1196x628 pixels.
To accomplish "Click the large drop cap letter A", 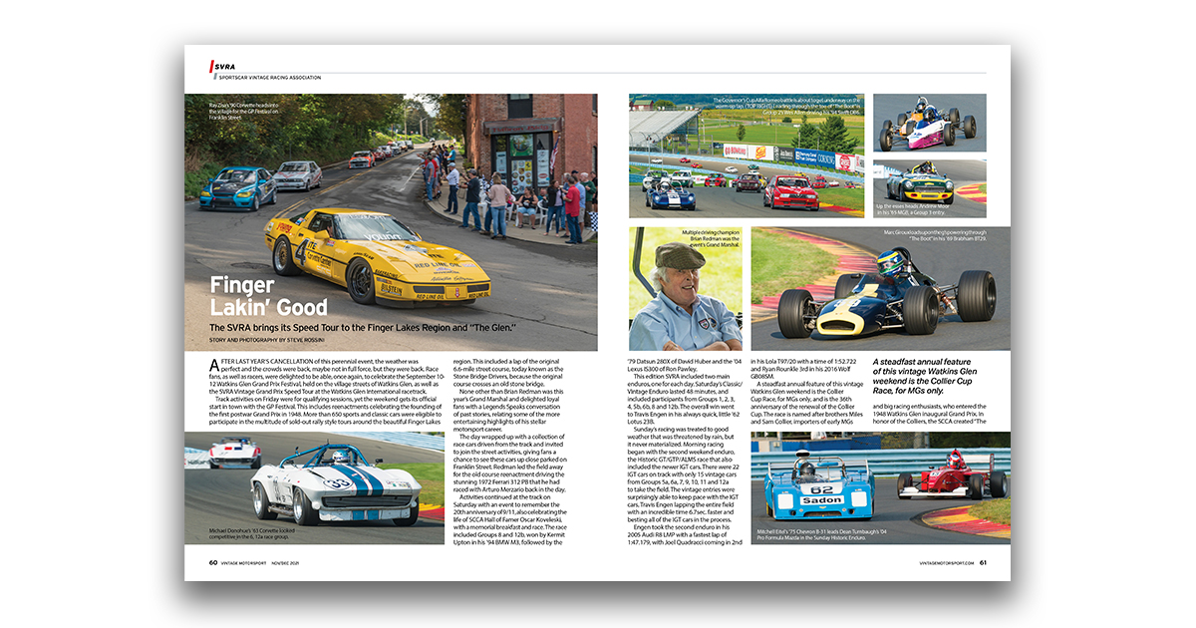I will point(215,368).
